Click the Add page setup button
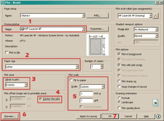The image size is (164, 121). pyautogui.click(x=98, y=16)
